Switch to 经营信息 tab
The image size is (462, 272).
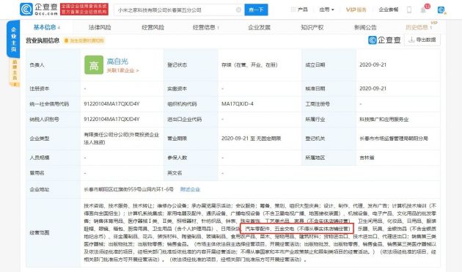[205, 27]
